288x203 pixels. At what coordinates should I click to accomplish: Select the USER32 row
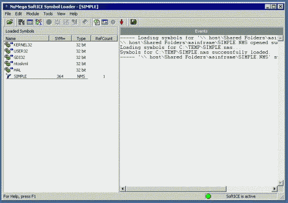point(61,51)
